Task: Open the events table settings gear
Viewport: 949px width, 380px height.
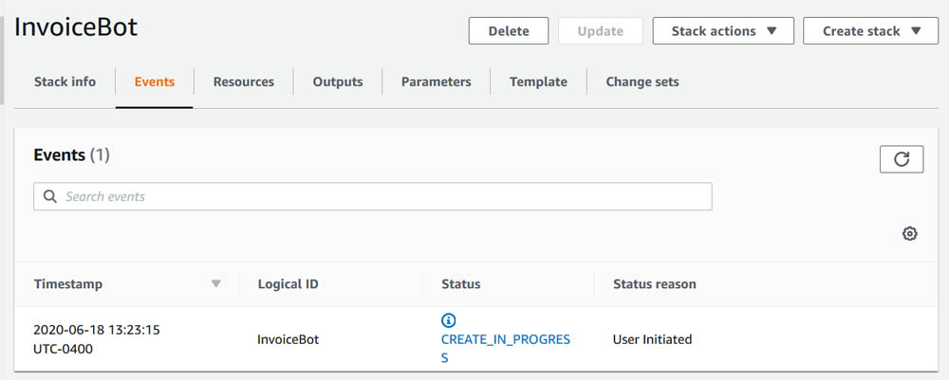Action: click(x=910, y=234)
